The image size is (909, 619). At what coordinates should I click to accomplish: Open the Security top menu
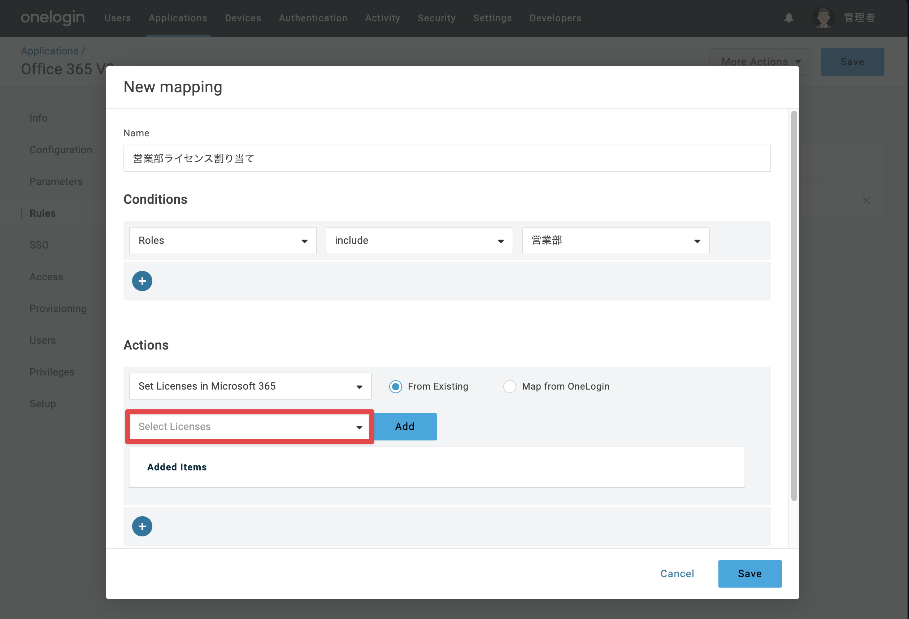coord(437,18)
